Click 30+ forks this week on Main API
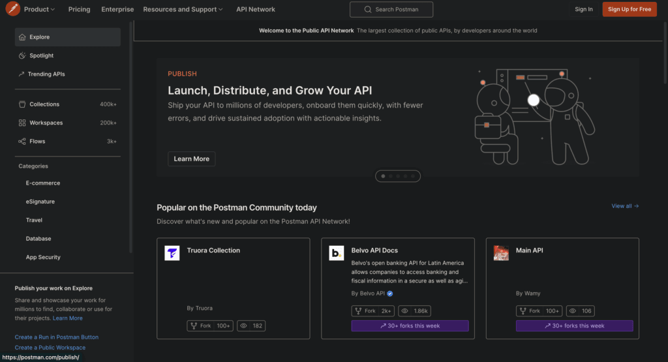668x362 pixels. click(x=574, y=326)
